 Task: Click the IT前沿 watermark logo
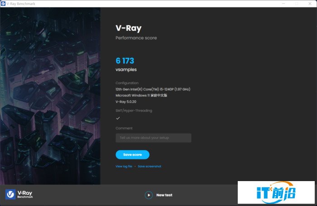pyautogui.click(x=276, y=192)
